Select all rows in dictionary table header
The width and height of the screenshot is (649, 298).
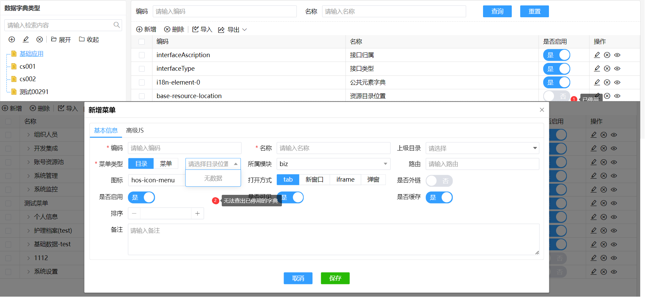point(142,42)
